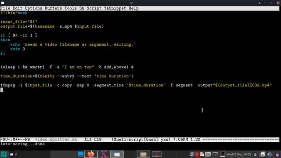Viewport: 281px width, 158px height.
Task: Launch Firefox from the taskbar
Action: 91,154
